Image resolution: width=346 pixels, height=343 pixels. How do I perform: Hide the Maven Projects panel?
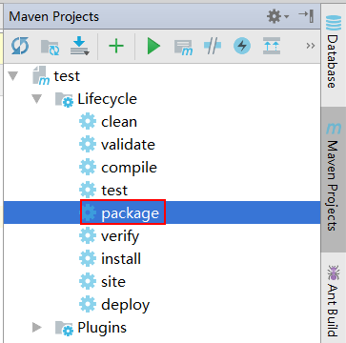point(306,15)
